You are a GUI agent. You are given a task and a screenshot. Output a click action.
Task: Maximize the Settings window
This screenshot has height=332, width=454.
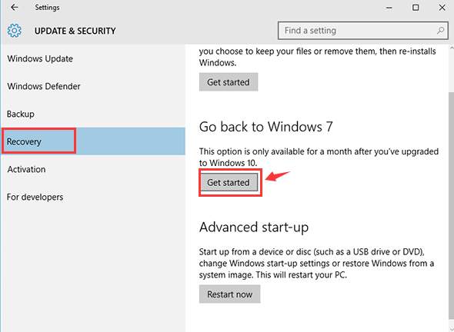(x=416, y=8)
